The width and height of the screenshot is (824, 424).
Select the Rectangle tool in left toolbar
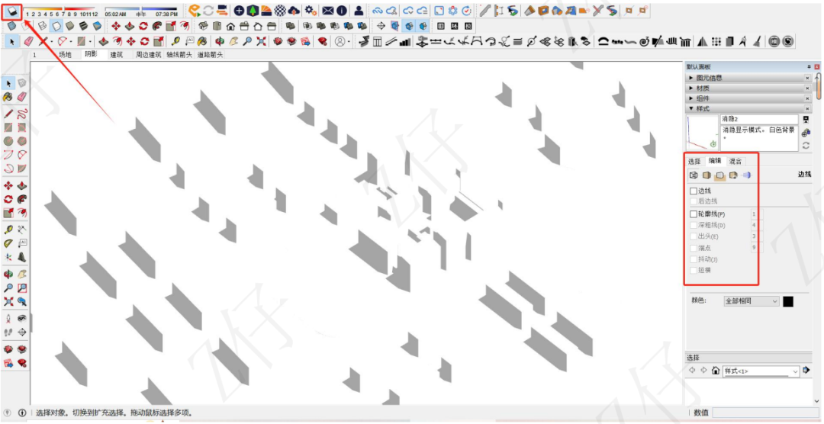pyautogui.click(x=8, y=127)
